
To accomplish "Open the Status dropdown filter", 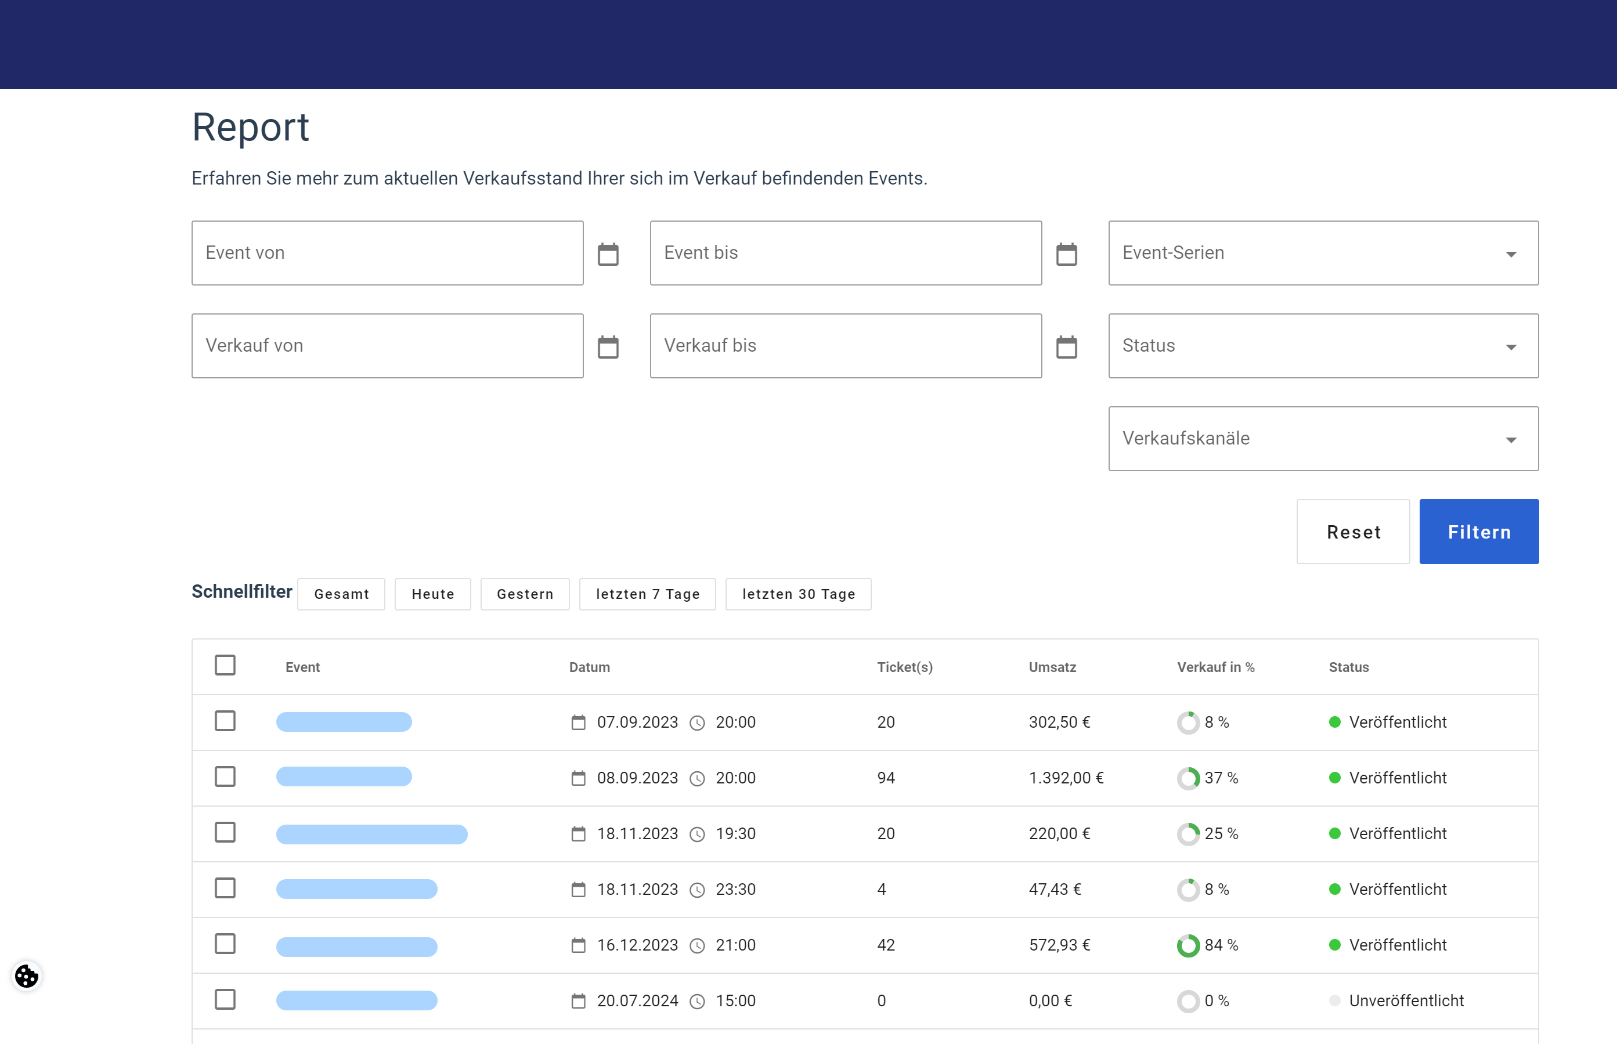I will pos(1323,346).
